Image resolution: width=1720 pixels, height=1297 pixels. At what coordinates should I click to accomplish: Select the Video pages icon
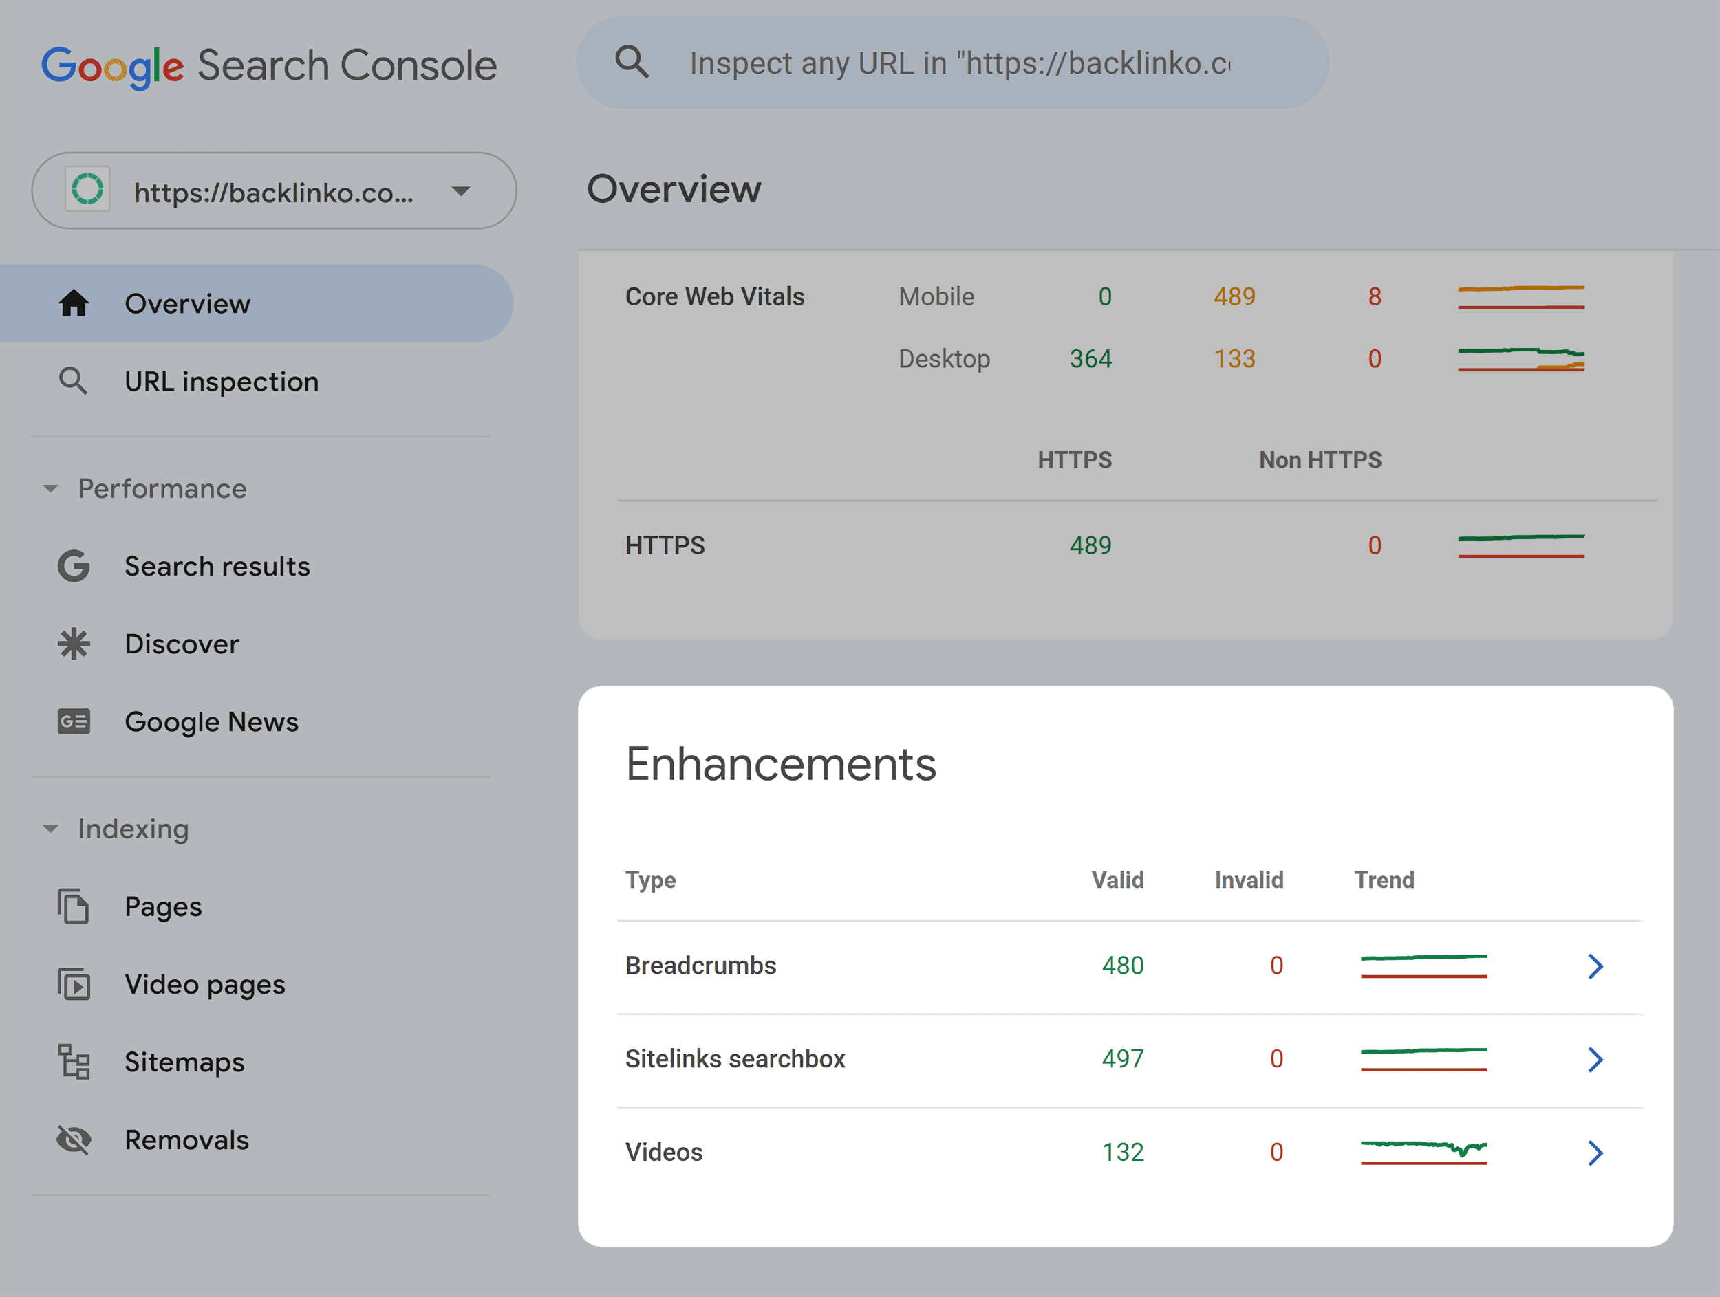click(72, 984)
